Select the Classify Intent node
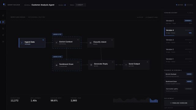 pos(101,43)
